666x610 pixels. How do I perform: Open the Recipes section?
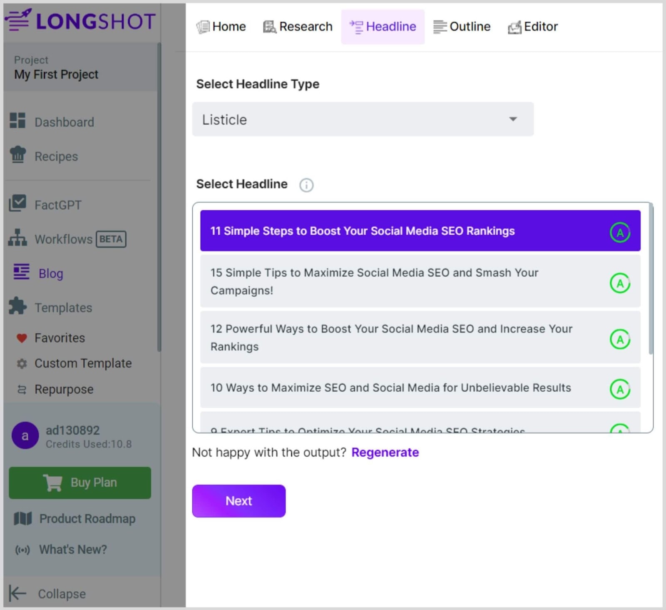(55, 156)
